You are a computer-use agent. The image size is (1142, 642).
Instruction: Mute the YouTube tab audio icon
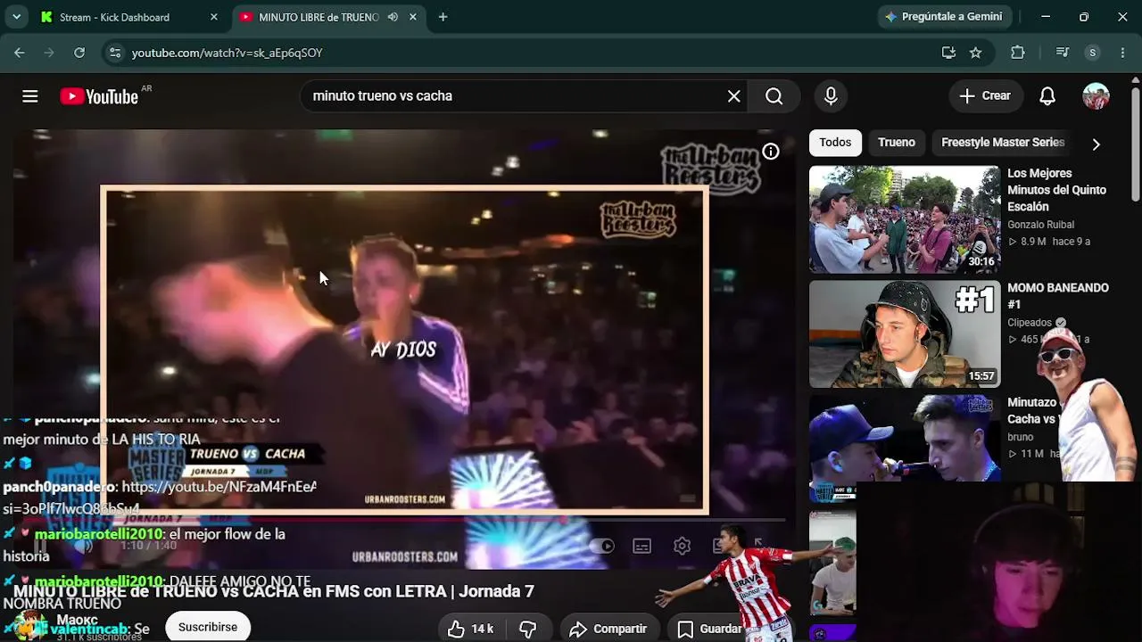pos(393,17)
